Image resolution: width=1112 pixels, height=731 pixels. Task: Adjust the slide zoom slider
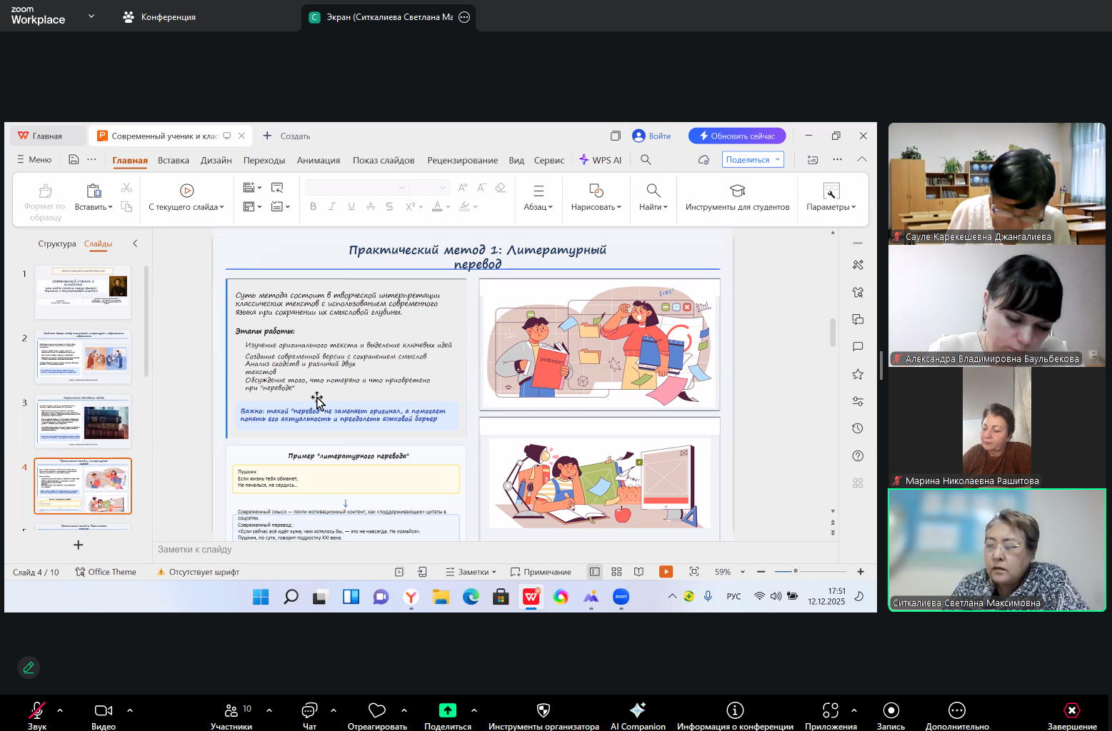tap(795, 571)
